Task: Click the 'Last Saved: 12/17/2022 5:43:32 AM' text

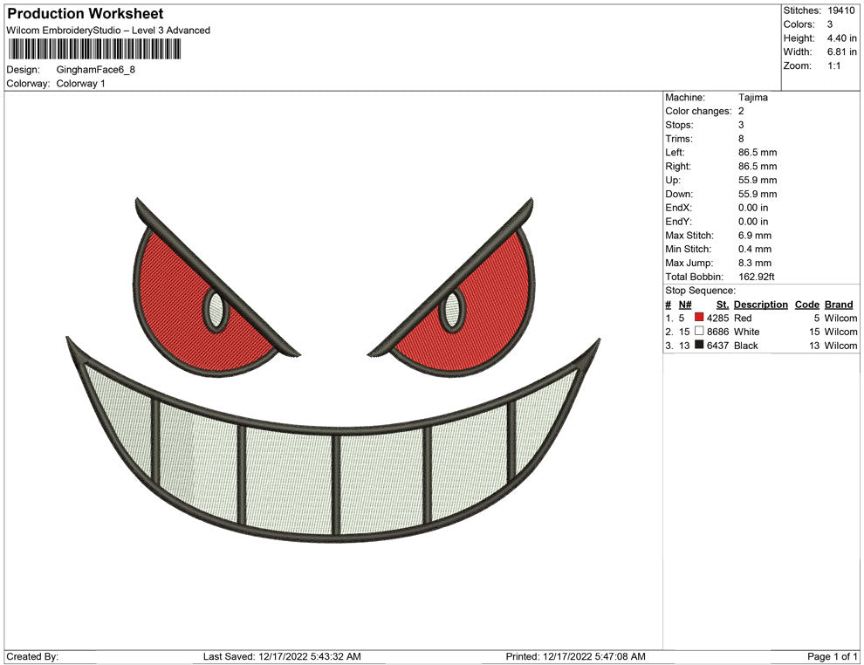Action: click(282, 656)
